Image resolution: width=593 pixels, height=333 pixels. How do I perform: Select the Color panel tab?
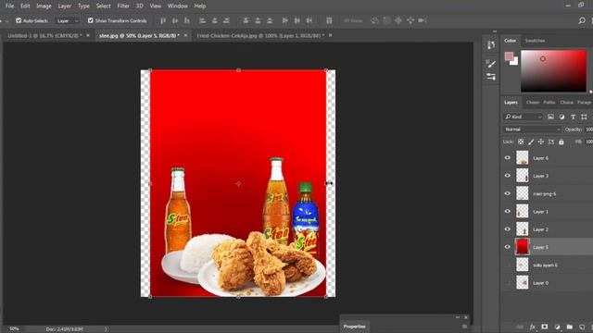pyautogui.click(x=510, y=41)
